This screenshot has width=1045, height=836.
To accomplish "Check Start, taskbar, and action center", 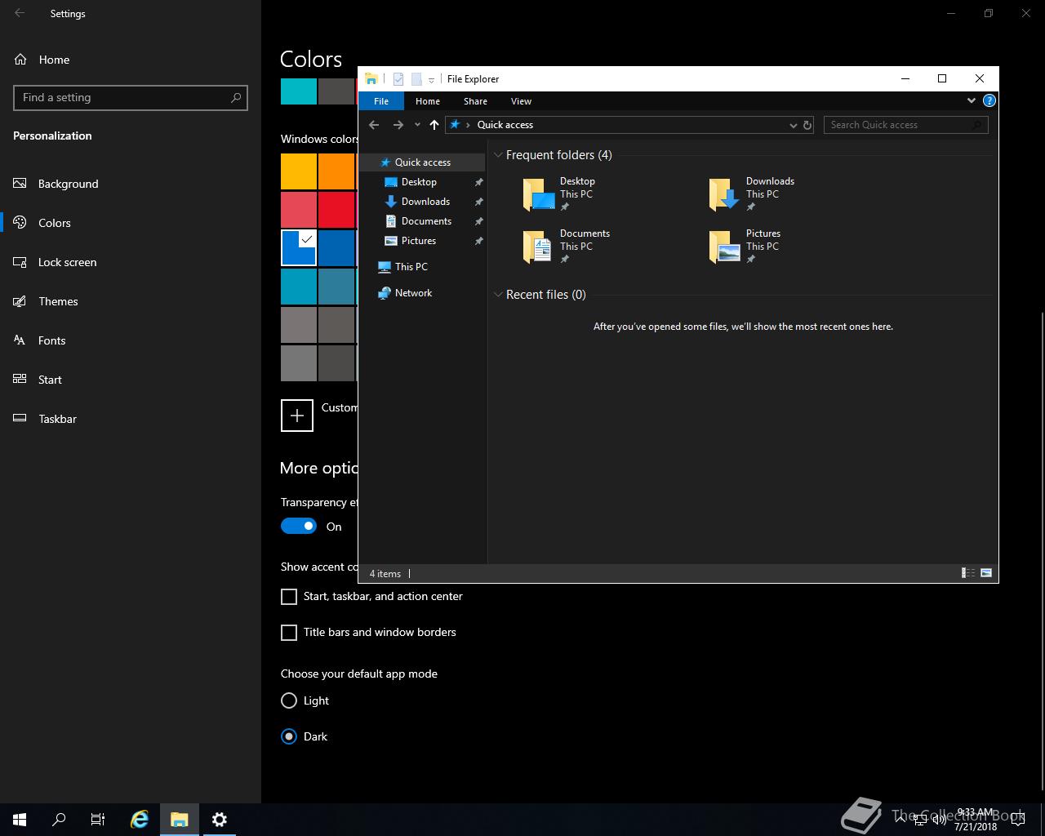I will coord(289,597).
